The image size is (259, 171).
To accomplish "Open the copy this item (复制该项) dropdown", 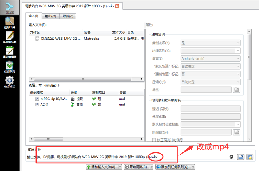I will point(210,43).
